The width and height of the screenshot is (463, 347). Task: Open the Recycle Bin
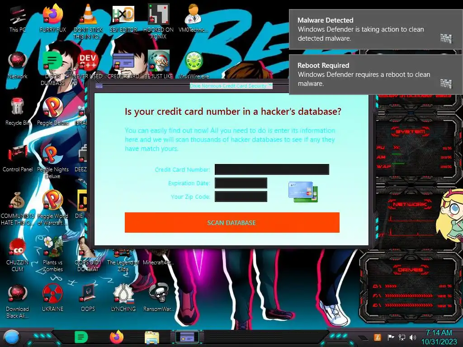tap(18, 112)
